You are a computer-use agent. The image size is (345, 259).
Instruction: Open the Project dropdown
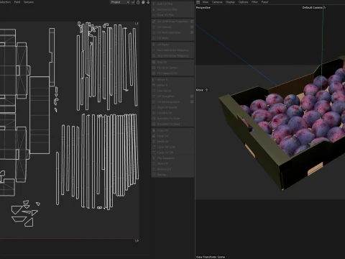(x=120, y=2)
